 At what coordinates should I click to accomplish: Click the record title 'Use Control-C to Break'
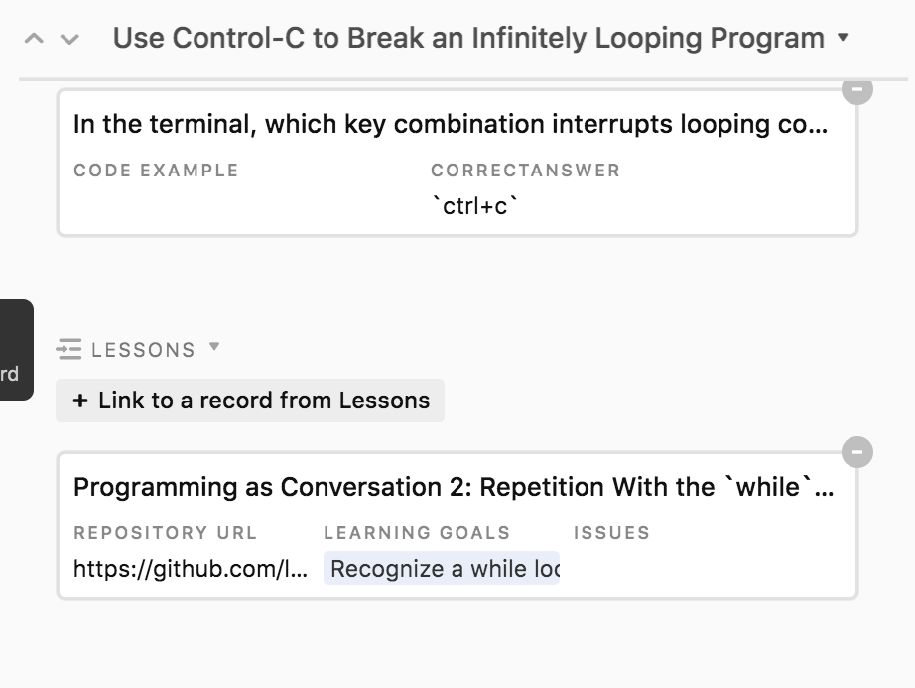point(468,39)
